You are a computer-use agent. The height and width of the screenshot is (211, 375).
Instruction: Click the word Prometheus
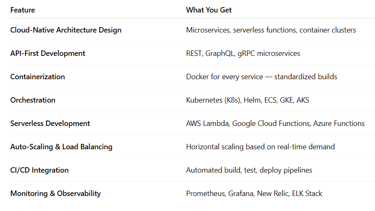205,193
